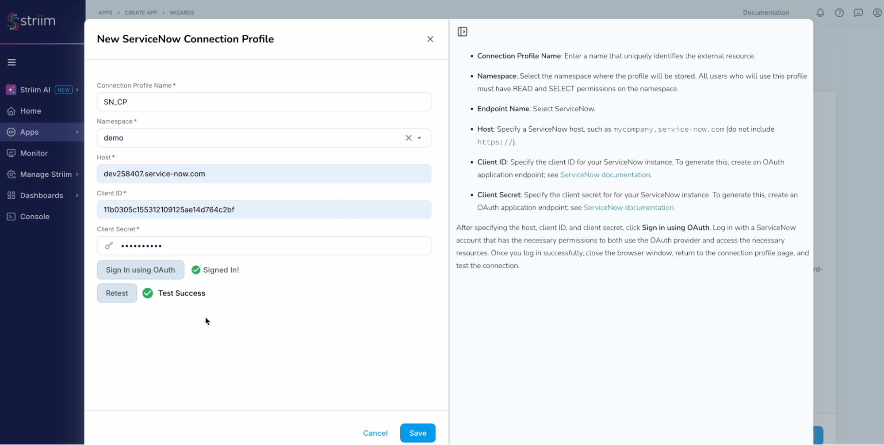The image size is (884, 445).
Task: Click the dialog title 'New ServiceNow Connection Profile'
Action: pos(185,39)
